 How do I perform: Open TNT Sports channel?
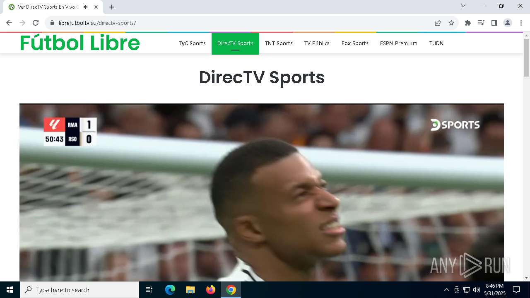click(279, 43)
